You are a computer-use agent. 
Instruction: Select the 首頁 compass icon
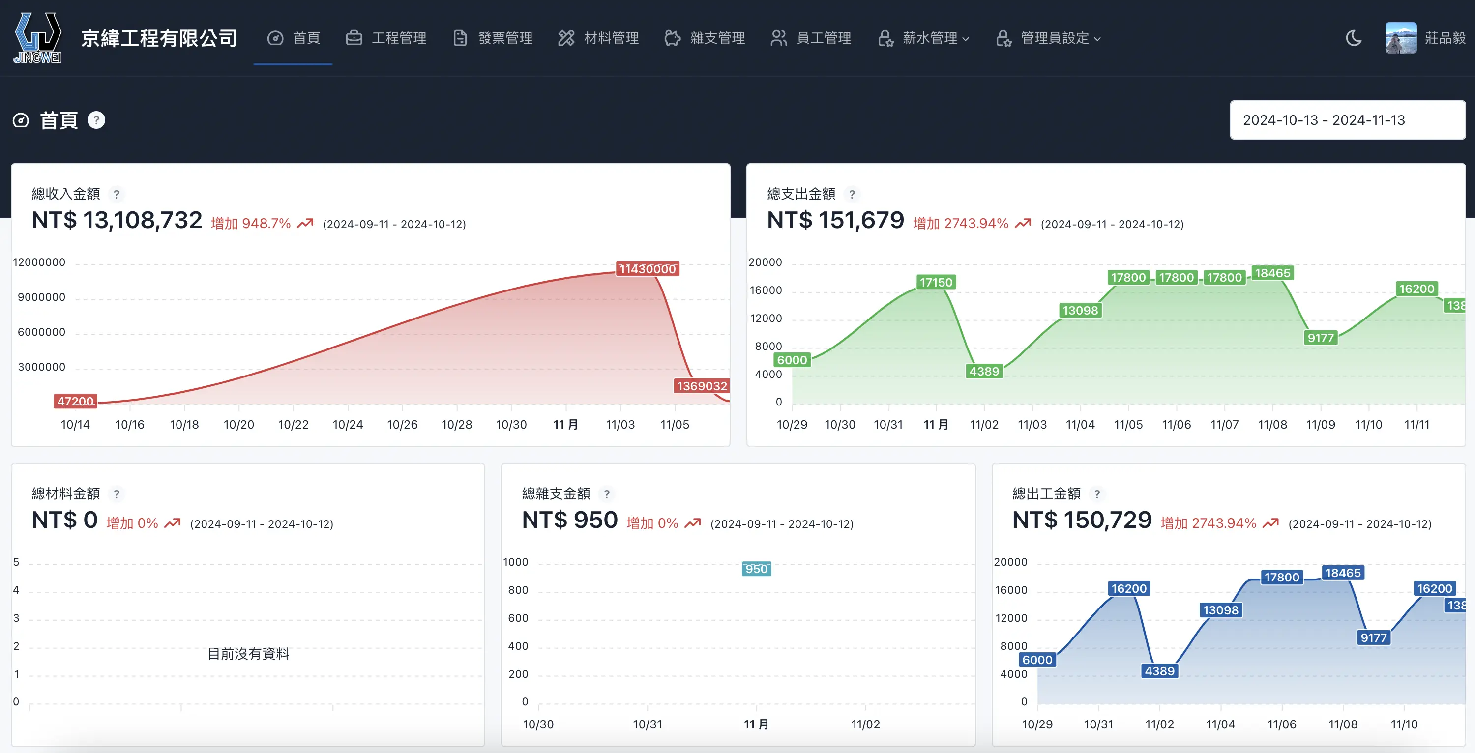(x=275, y=38)
